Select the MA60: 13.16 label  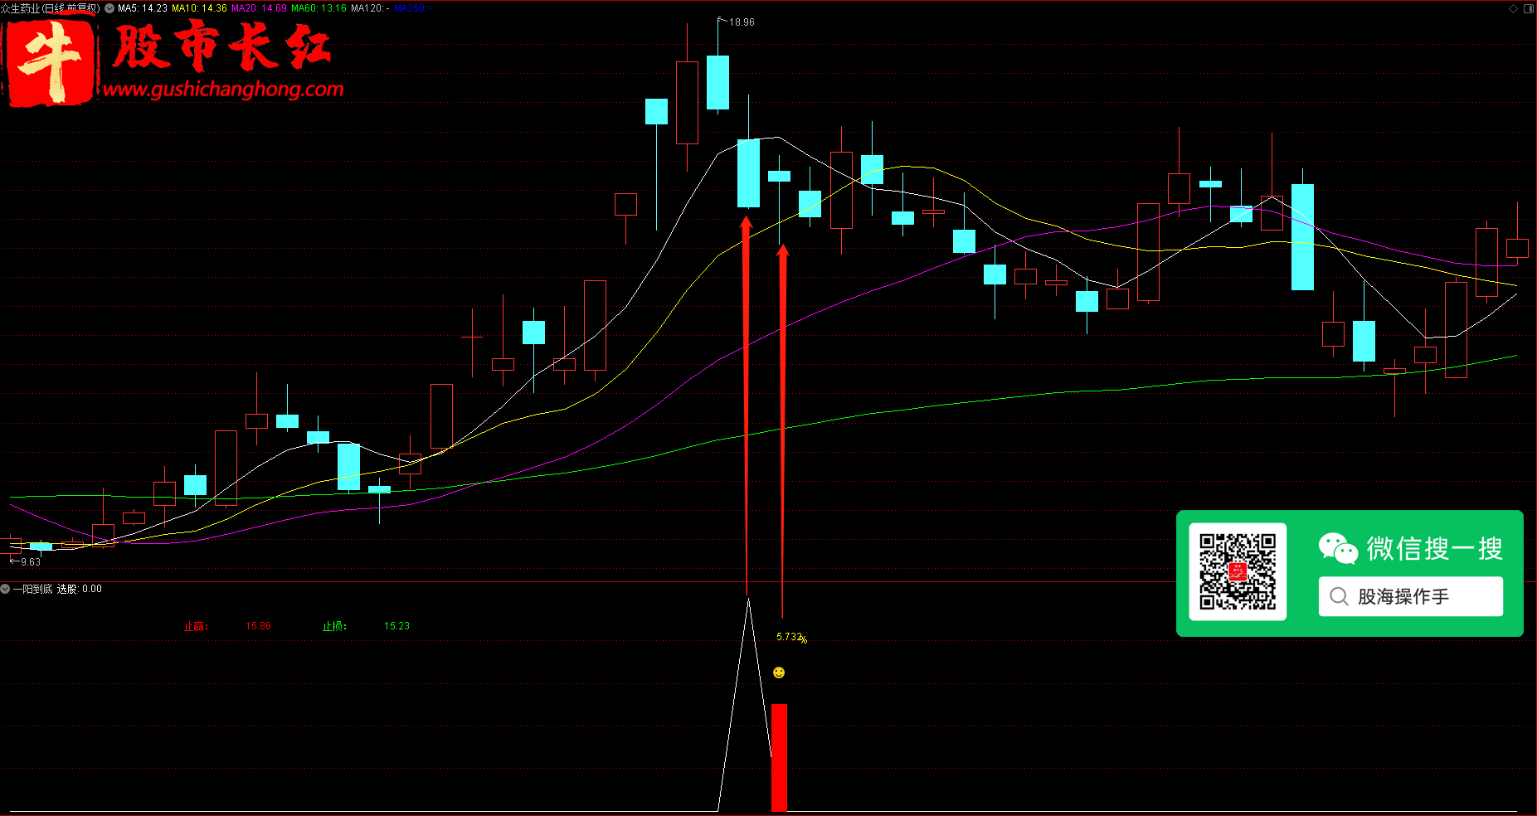(x=319, y=8)
